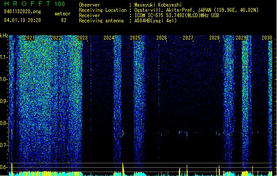
Task: Click the 2028 time marker
Action: (214, 38)
